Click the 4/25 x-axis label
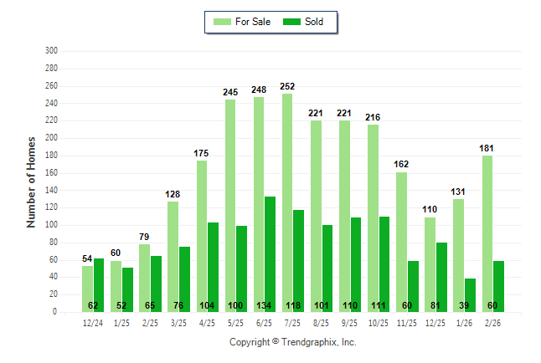This screenshot has height=363, width=541. [208, 323]
